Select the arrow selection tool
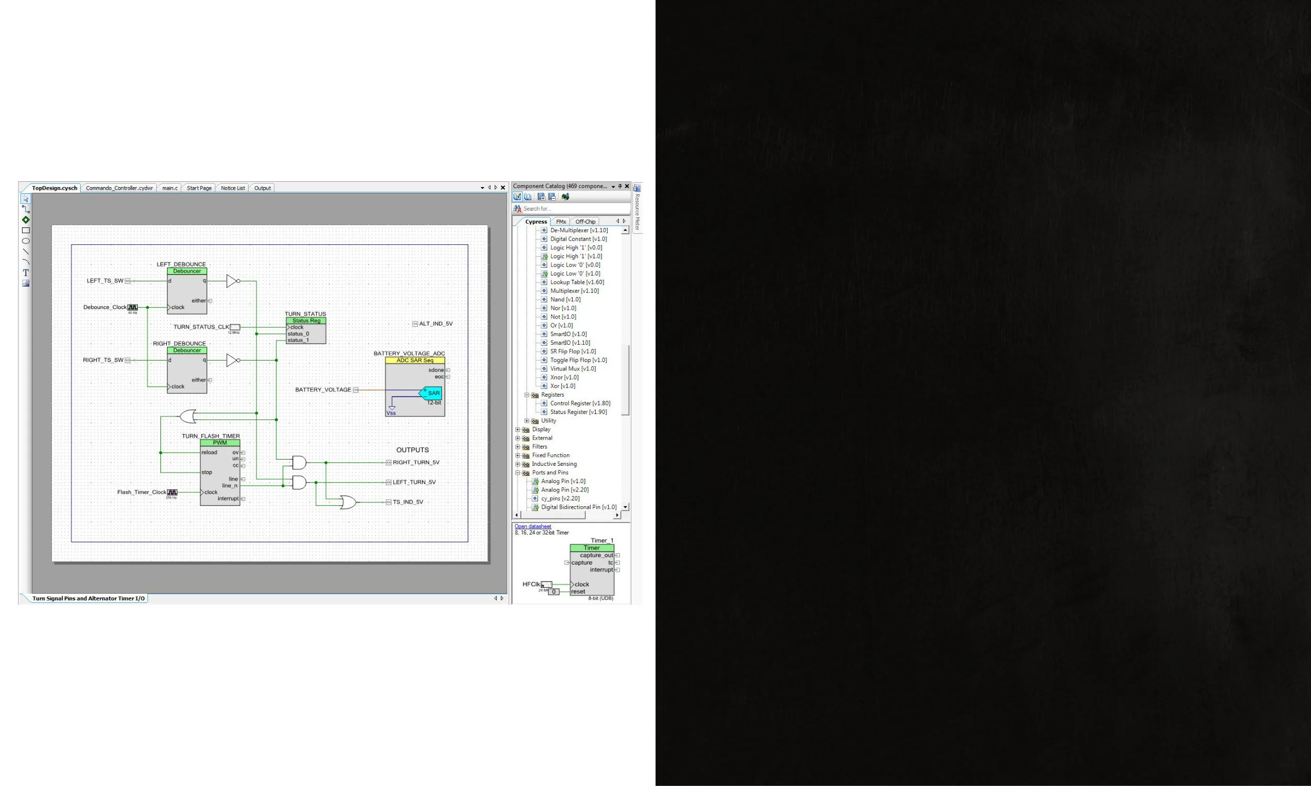The image size is (1311, 786). pyautogui.click(x=26, y=199)
